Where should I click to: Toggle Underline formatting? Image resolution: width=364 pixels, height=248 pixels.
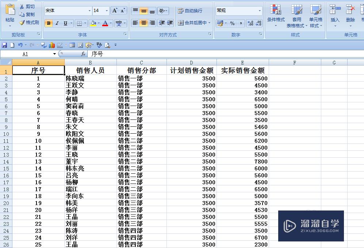(65, 23)
